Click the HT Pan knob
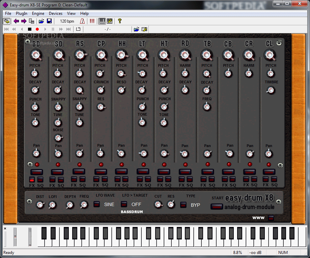 point(164,153)
